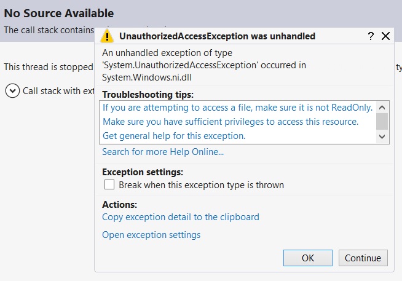Click the dialog title 'UnauthorizedAccessException was unhandled'
The image size is (402, 281).
click(x=217, y=36)
